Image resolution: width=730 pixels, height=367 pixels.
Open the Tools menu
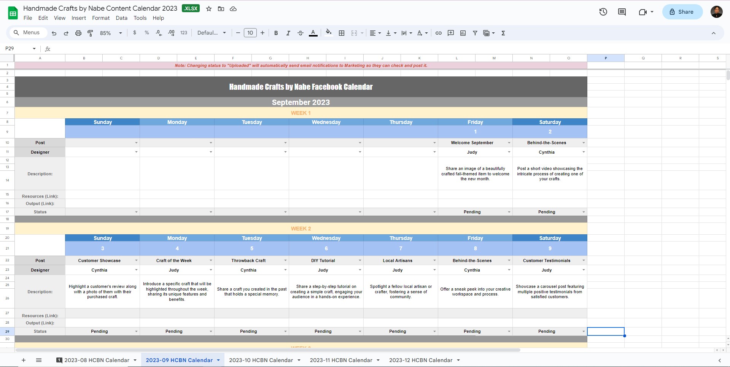(x=140, y=18)
